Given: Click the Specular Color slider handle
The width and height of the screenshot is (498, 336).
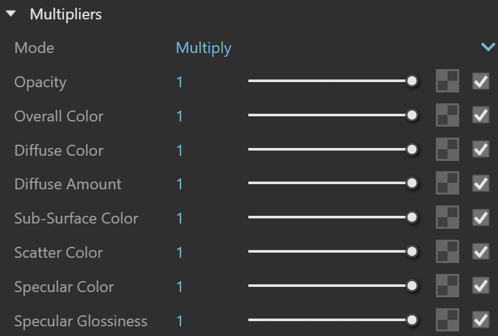Looking at the screenshot, I should click(412, 286).
